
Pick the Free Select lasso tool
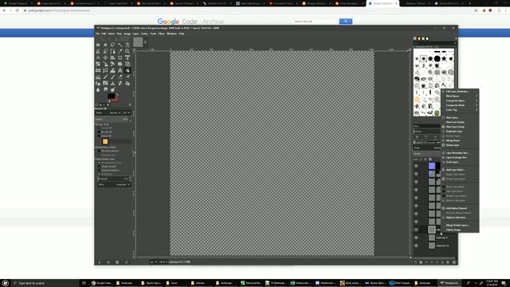tap(113, 45)
